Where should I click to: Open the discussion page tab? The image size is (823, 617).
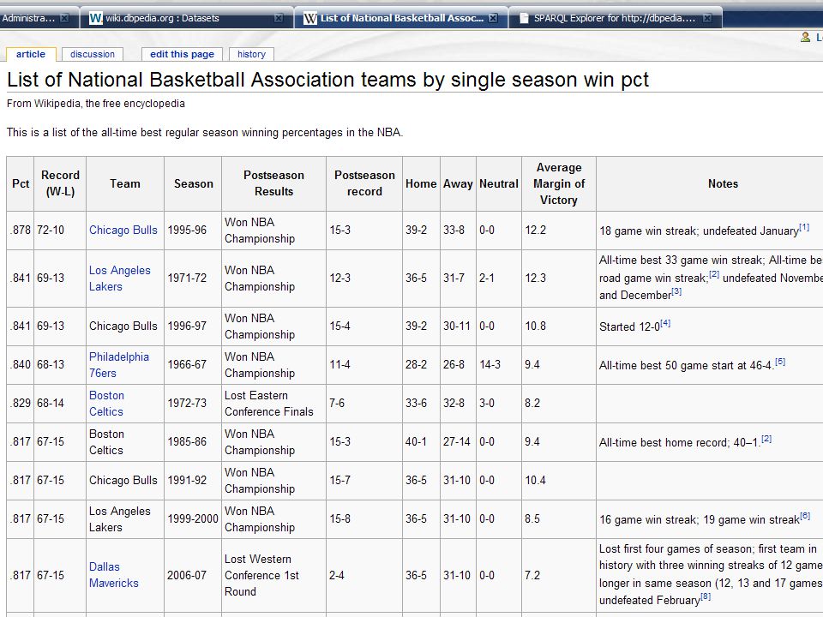point(93,54)
